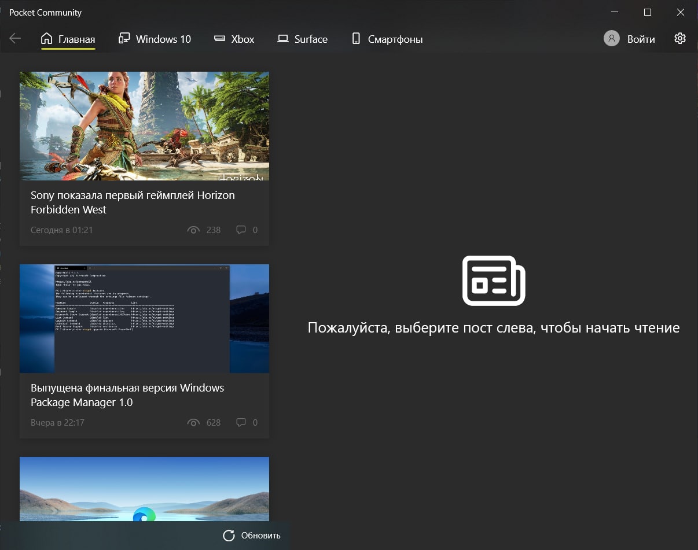The height and width of the screenshot is (550, 698).
Task: Click the Surface laptop icon
Action: point(282,39)
